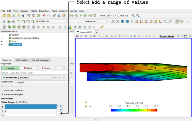Screen dimensions: 192x121
Task: Click the plus icon to add isosurface value
Action: pos(61,106)
